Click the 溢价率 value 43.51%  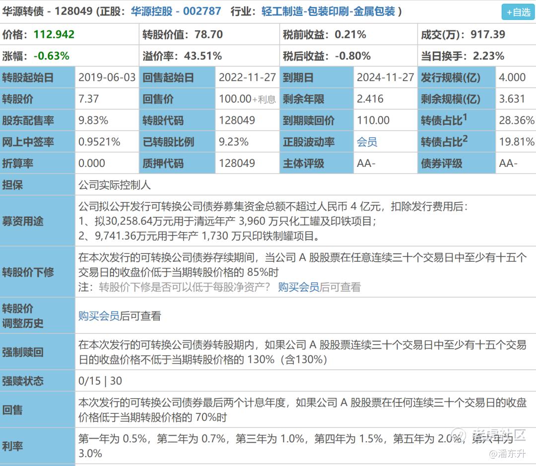[x=203, y=56]
